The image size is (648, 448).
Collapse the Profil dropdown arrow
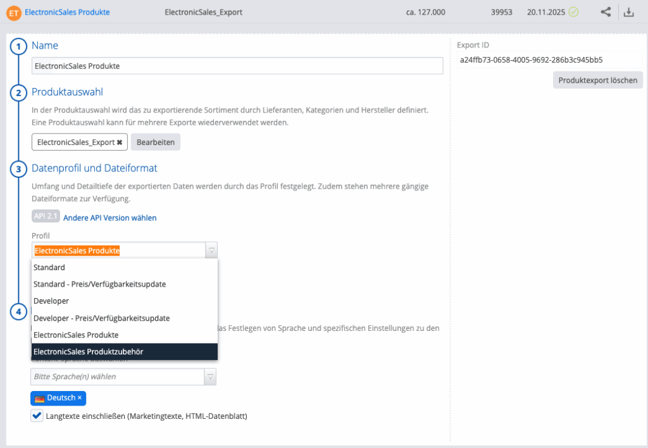[211, 251]
